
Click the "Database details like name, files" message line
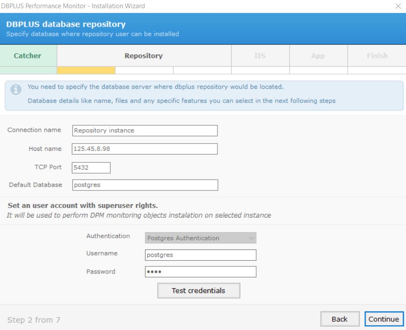click(182, 100)
